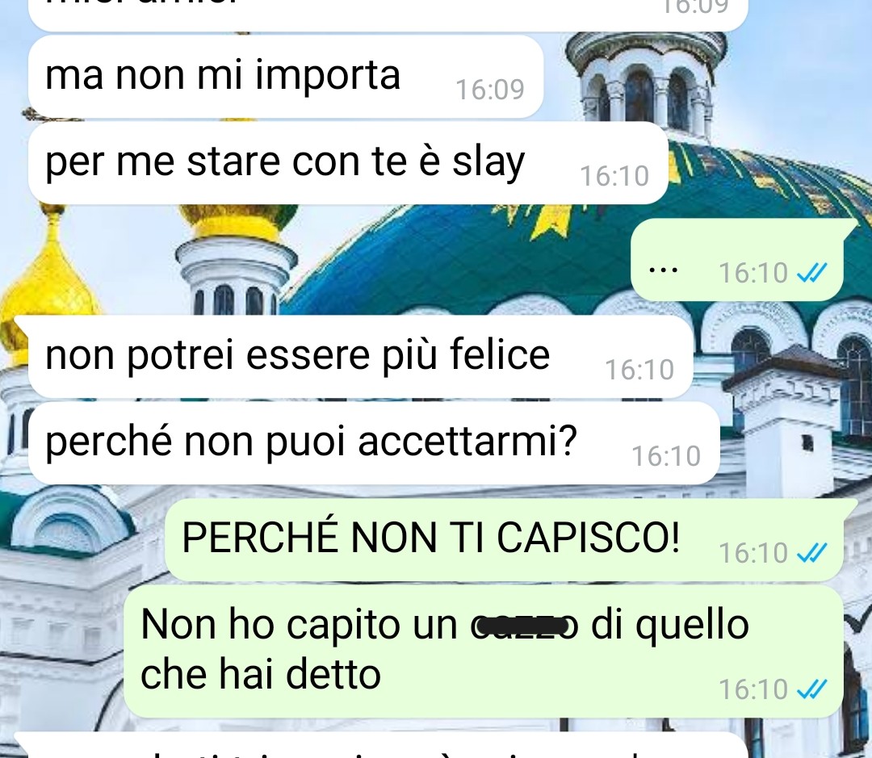Tap the 'perché non puoi accettarmi?' message
Screen dimensions: 872x758
(375, 442)
